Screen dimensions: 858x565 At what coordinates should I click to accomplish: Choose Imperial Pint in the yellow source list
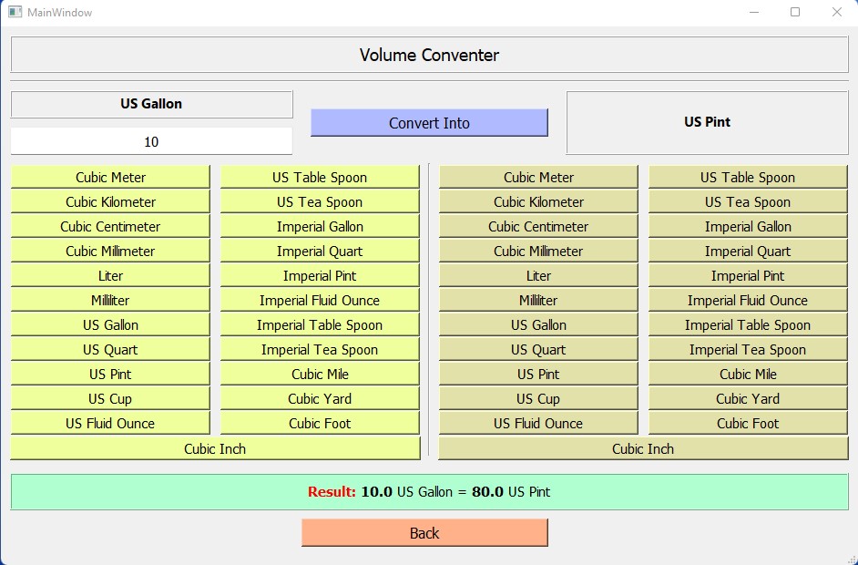320,276
